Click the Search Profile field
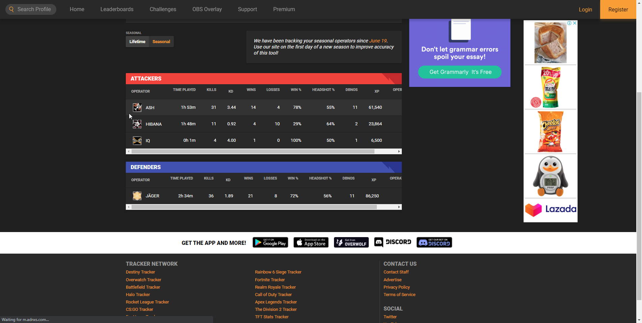This screenshot has height=323, width=642. click(x=31, y=9)
